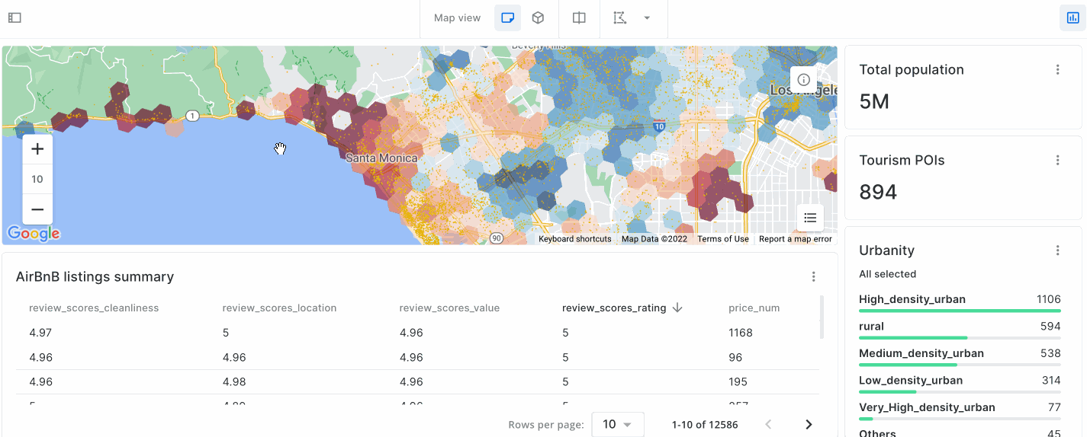This screenshot has width=1087, height=437.
Task: Open AirBnB listings summary options menu
Action: pyautogui.click(x=813, y=277)
